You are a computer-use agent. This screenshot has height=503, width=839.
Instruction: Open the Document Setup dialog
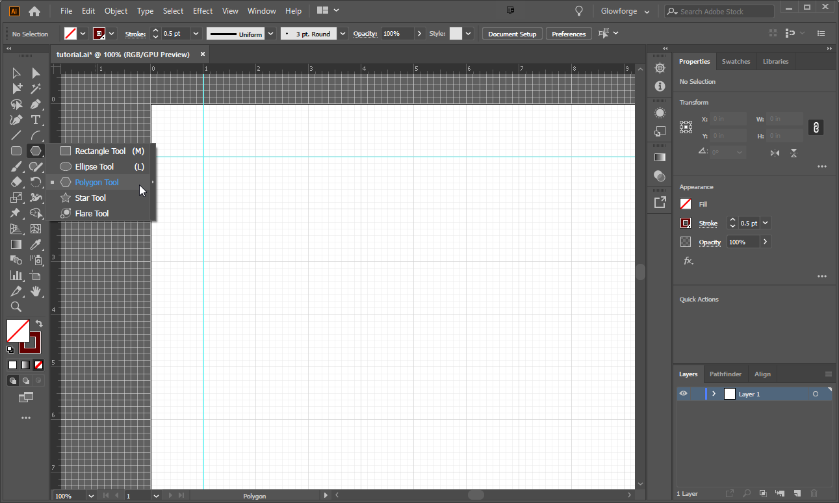click(x=512, y=33)
